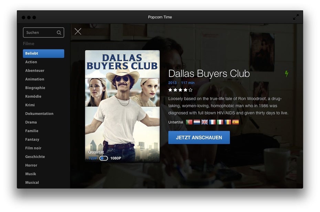Click the Qualität label on poster

point(96,152)
